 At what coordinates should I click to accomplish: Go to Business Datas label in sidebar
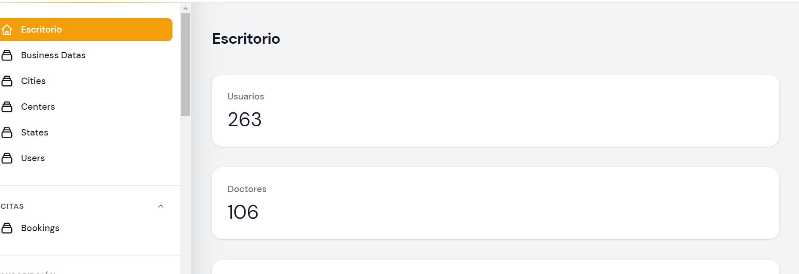tap(53, 55)
